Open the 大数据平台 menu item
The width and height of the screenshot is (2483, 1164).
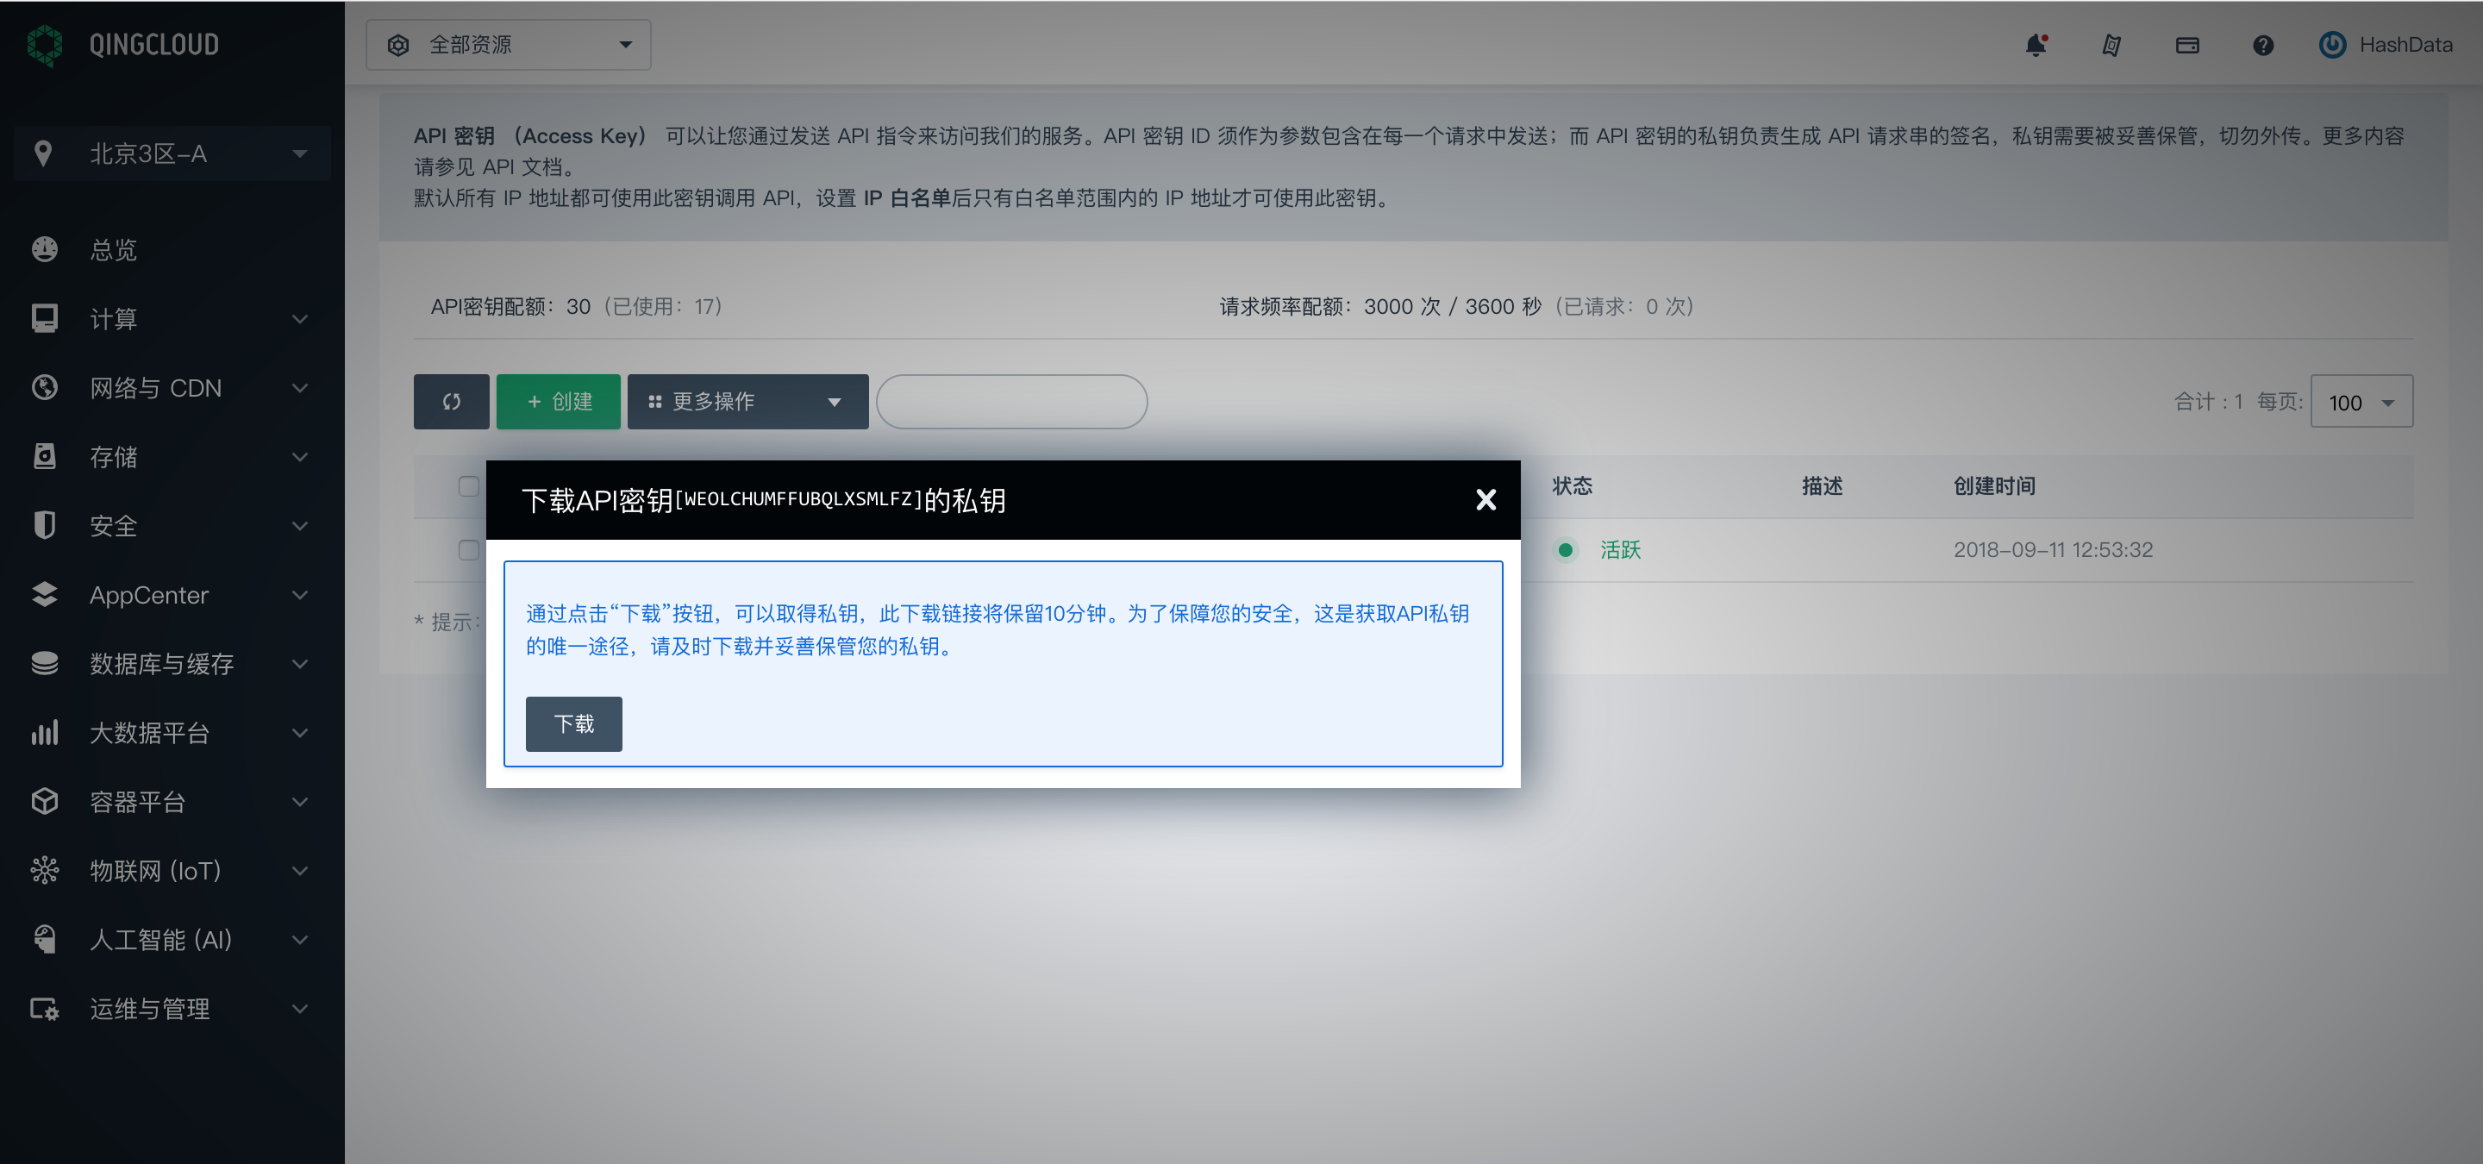(172, 733)
